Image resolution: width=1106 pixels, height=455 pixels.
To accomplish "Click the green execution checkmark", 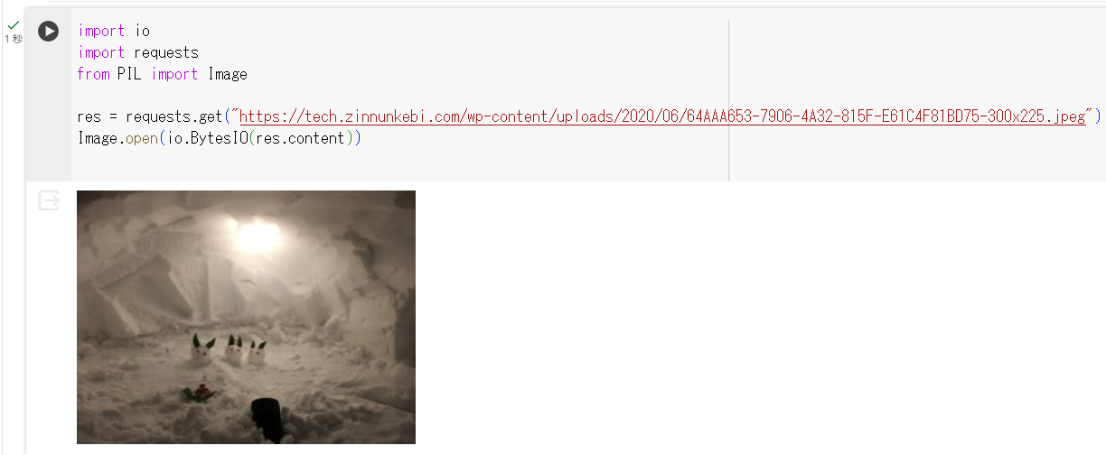I will click(13, 26).
